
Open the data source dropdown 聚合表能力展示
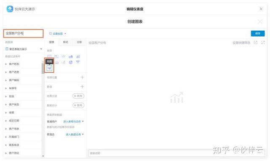pos(24,49)
